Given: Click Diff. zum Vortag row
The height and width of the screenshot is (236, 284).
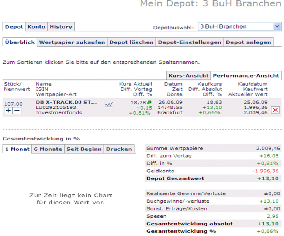Looking at the screenshot, I should (213, 156).
